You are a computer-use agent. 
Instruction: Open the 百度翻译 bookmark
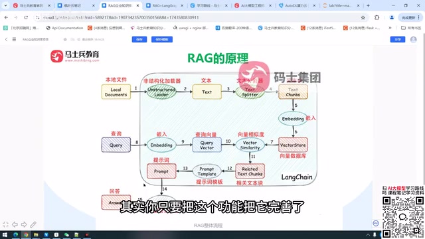click(233, 28)
